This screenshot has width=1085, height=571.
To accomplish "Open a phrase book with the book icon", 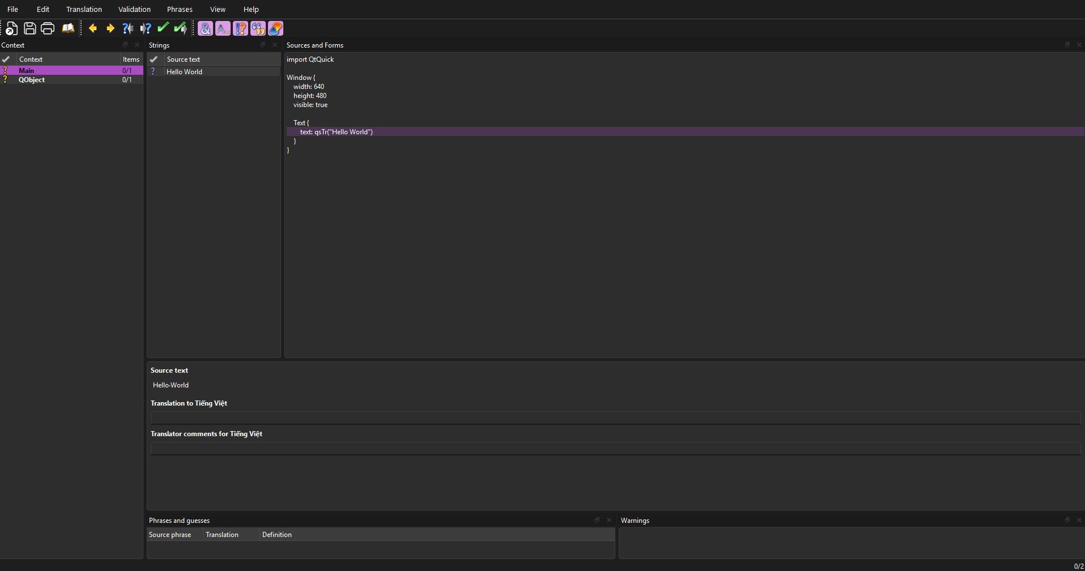I will pos(68,28).
